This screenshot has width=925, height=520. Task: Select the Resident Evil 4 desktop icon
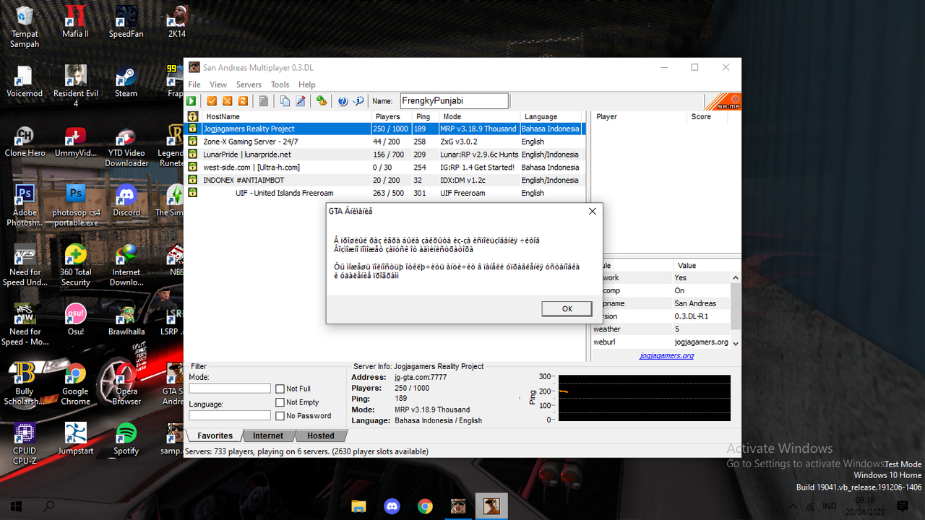(75, 87)
